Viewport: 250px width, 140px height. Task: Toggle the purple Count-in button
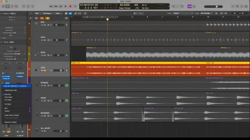pyautogui.click(x=189, y=7)
